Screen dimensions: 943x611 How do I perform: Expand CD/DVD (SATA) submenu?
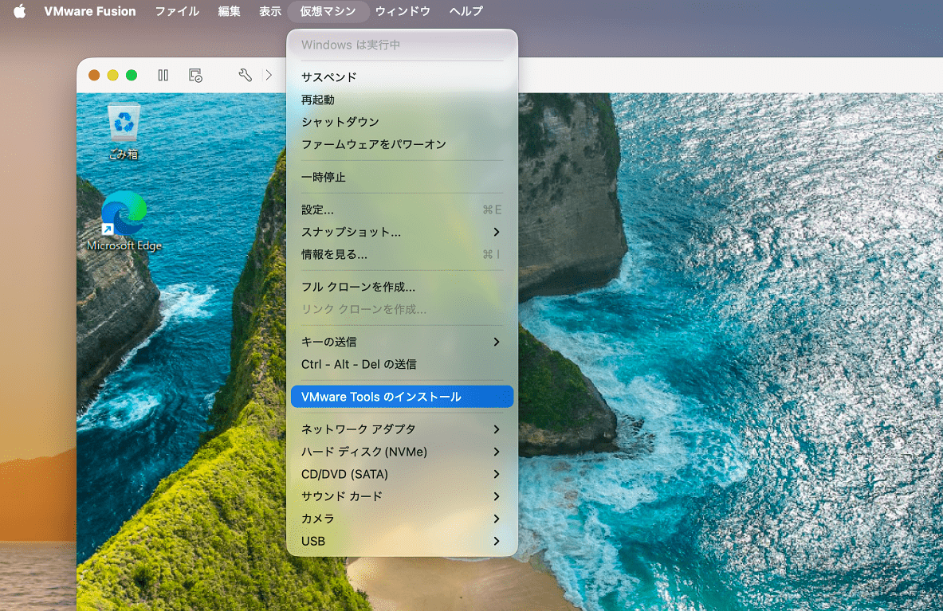(402, 474)
